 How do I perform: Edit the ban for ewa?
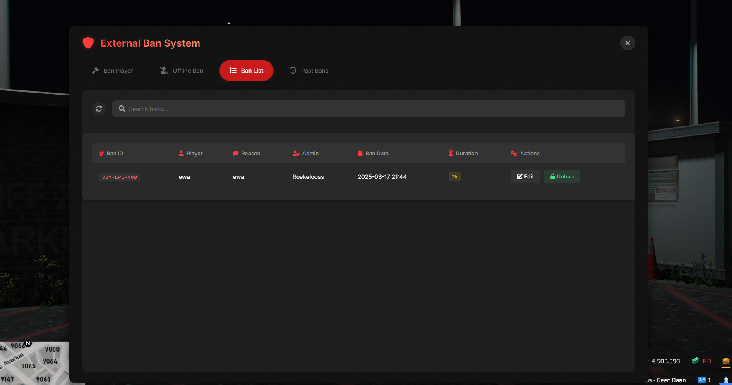(525, 176)
